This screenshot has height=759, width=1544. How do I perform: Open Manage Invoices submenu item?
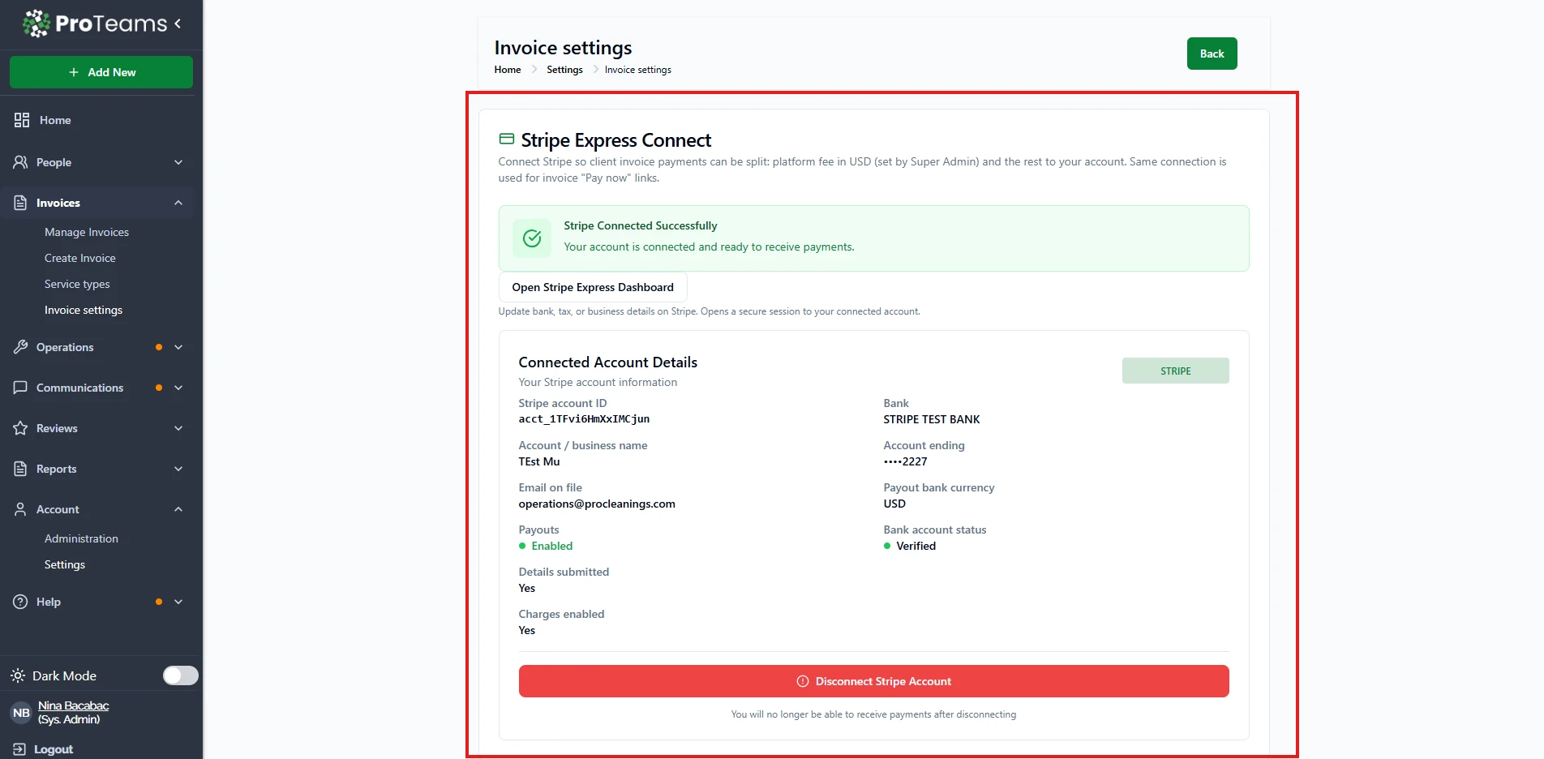coord(87,232)
